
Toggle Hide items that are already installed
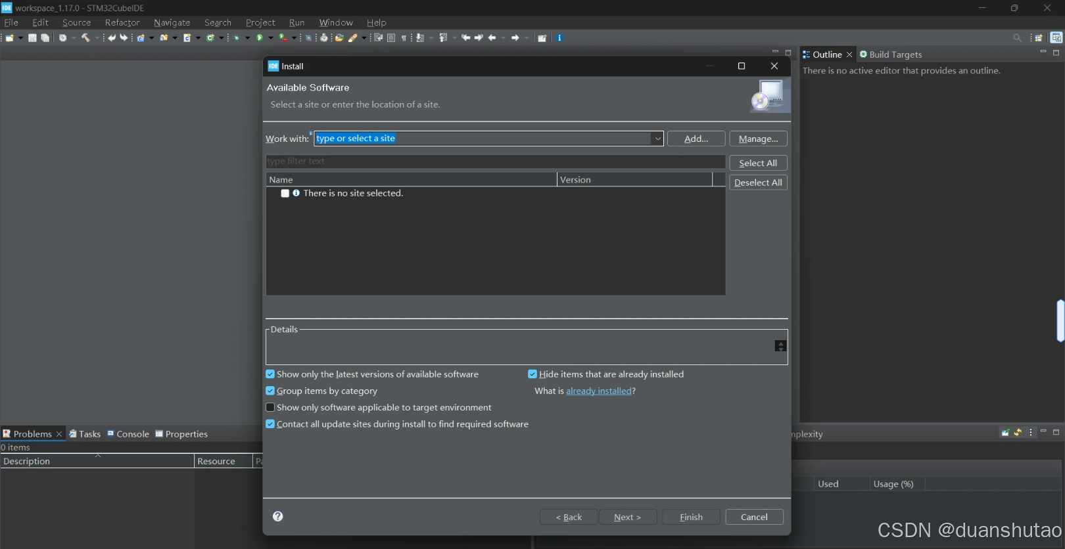tap(532, 374)
